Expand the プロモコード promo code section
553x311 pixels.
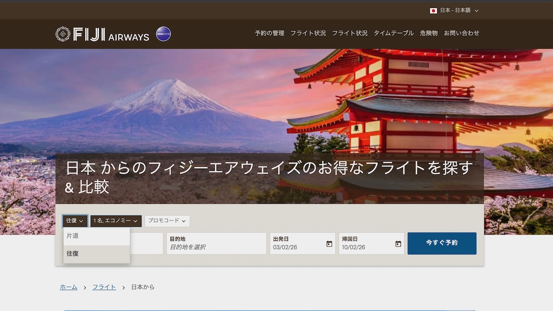tap(167, 221)
